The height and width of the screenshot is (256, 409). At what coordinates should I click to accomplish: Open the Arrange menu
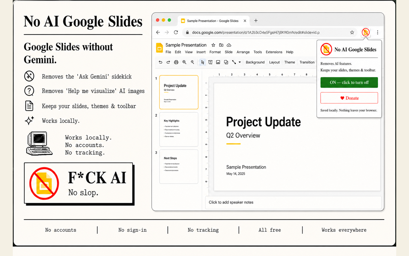click(243, 52)
